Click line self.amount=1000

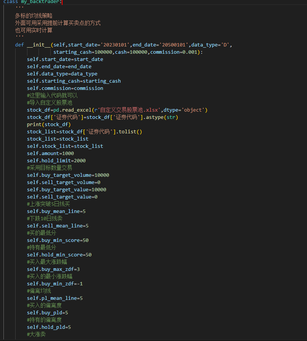pos(50,153)
